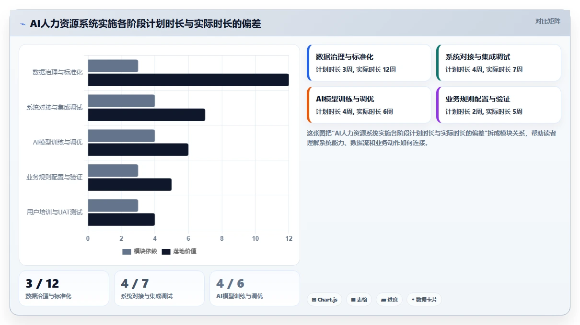Viewport: 580px width, 325px height.
Task: Click the x-axis value 6
Action: (188, 238)
